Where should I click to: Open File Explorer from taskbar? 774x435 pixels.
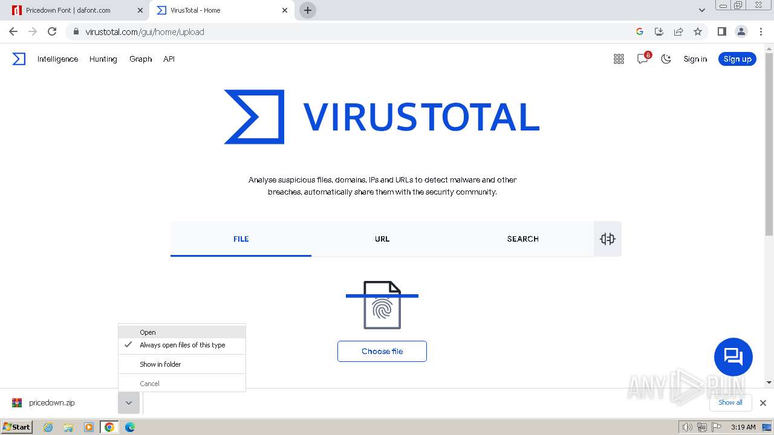click(68, 427)
